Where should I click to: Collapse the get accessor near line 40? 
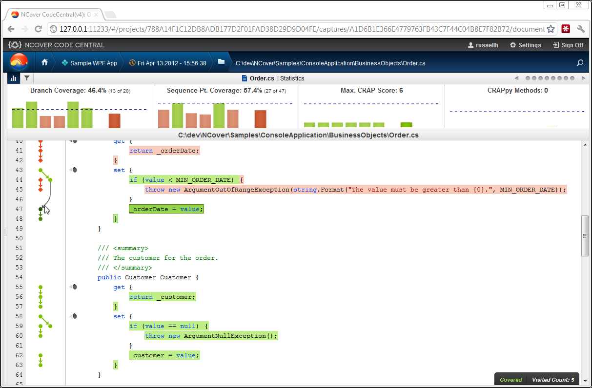coord(73,141)
